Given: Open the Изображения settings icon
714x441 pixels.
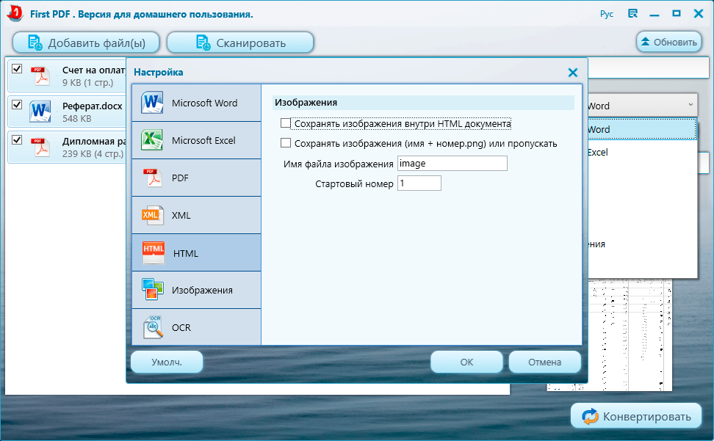Looking at the screenshot, I should [152, 290].
